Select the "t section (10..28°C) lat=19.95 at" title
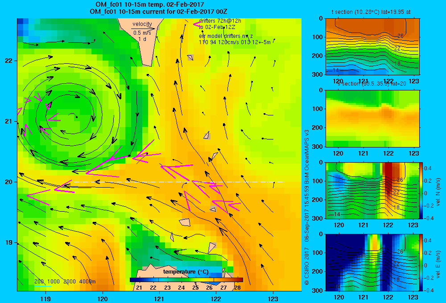Image resolution: width=446 pixels, height=303 pixels. point(371,12)
